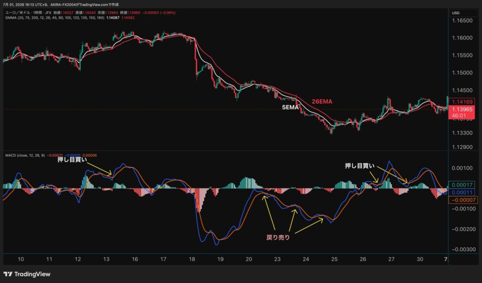The width and height of the screenshot is (482, 283).
Task: Click the green 0.00017 MACD histogram value label
Action: [462, 185]
